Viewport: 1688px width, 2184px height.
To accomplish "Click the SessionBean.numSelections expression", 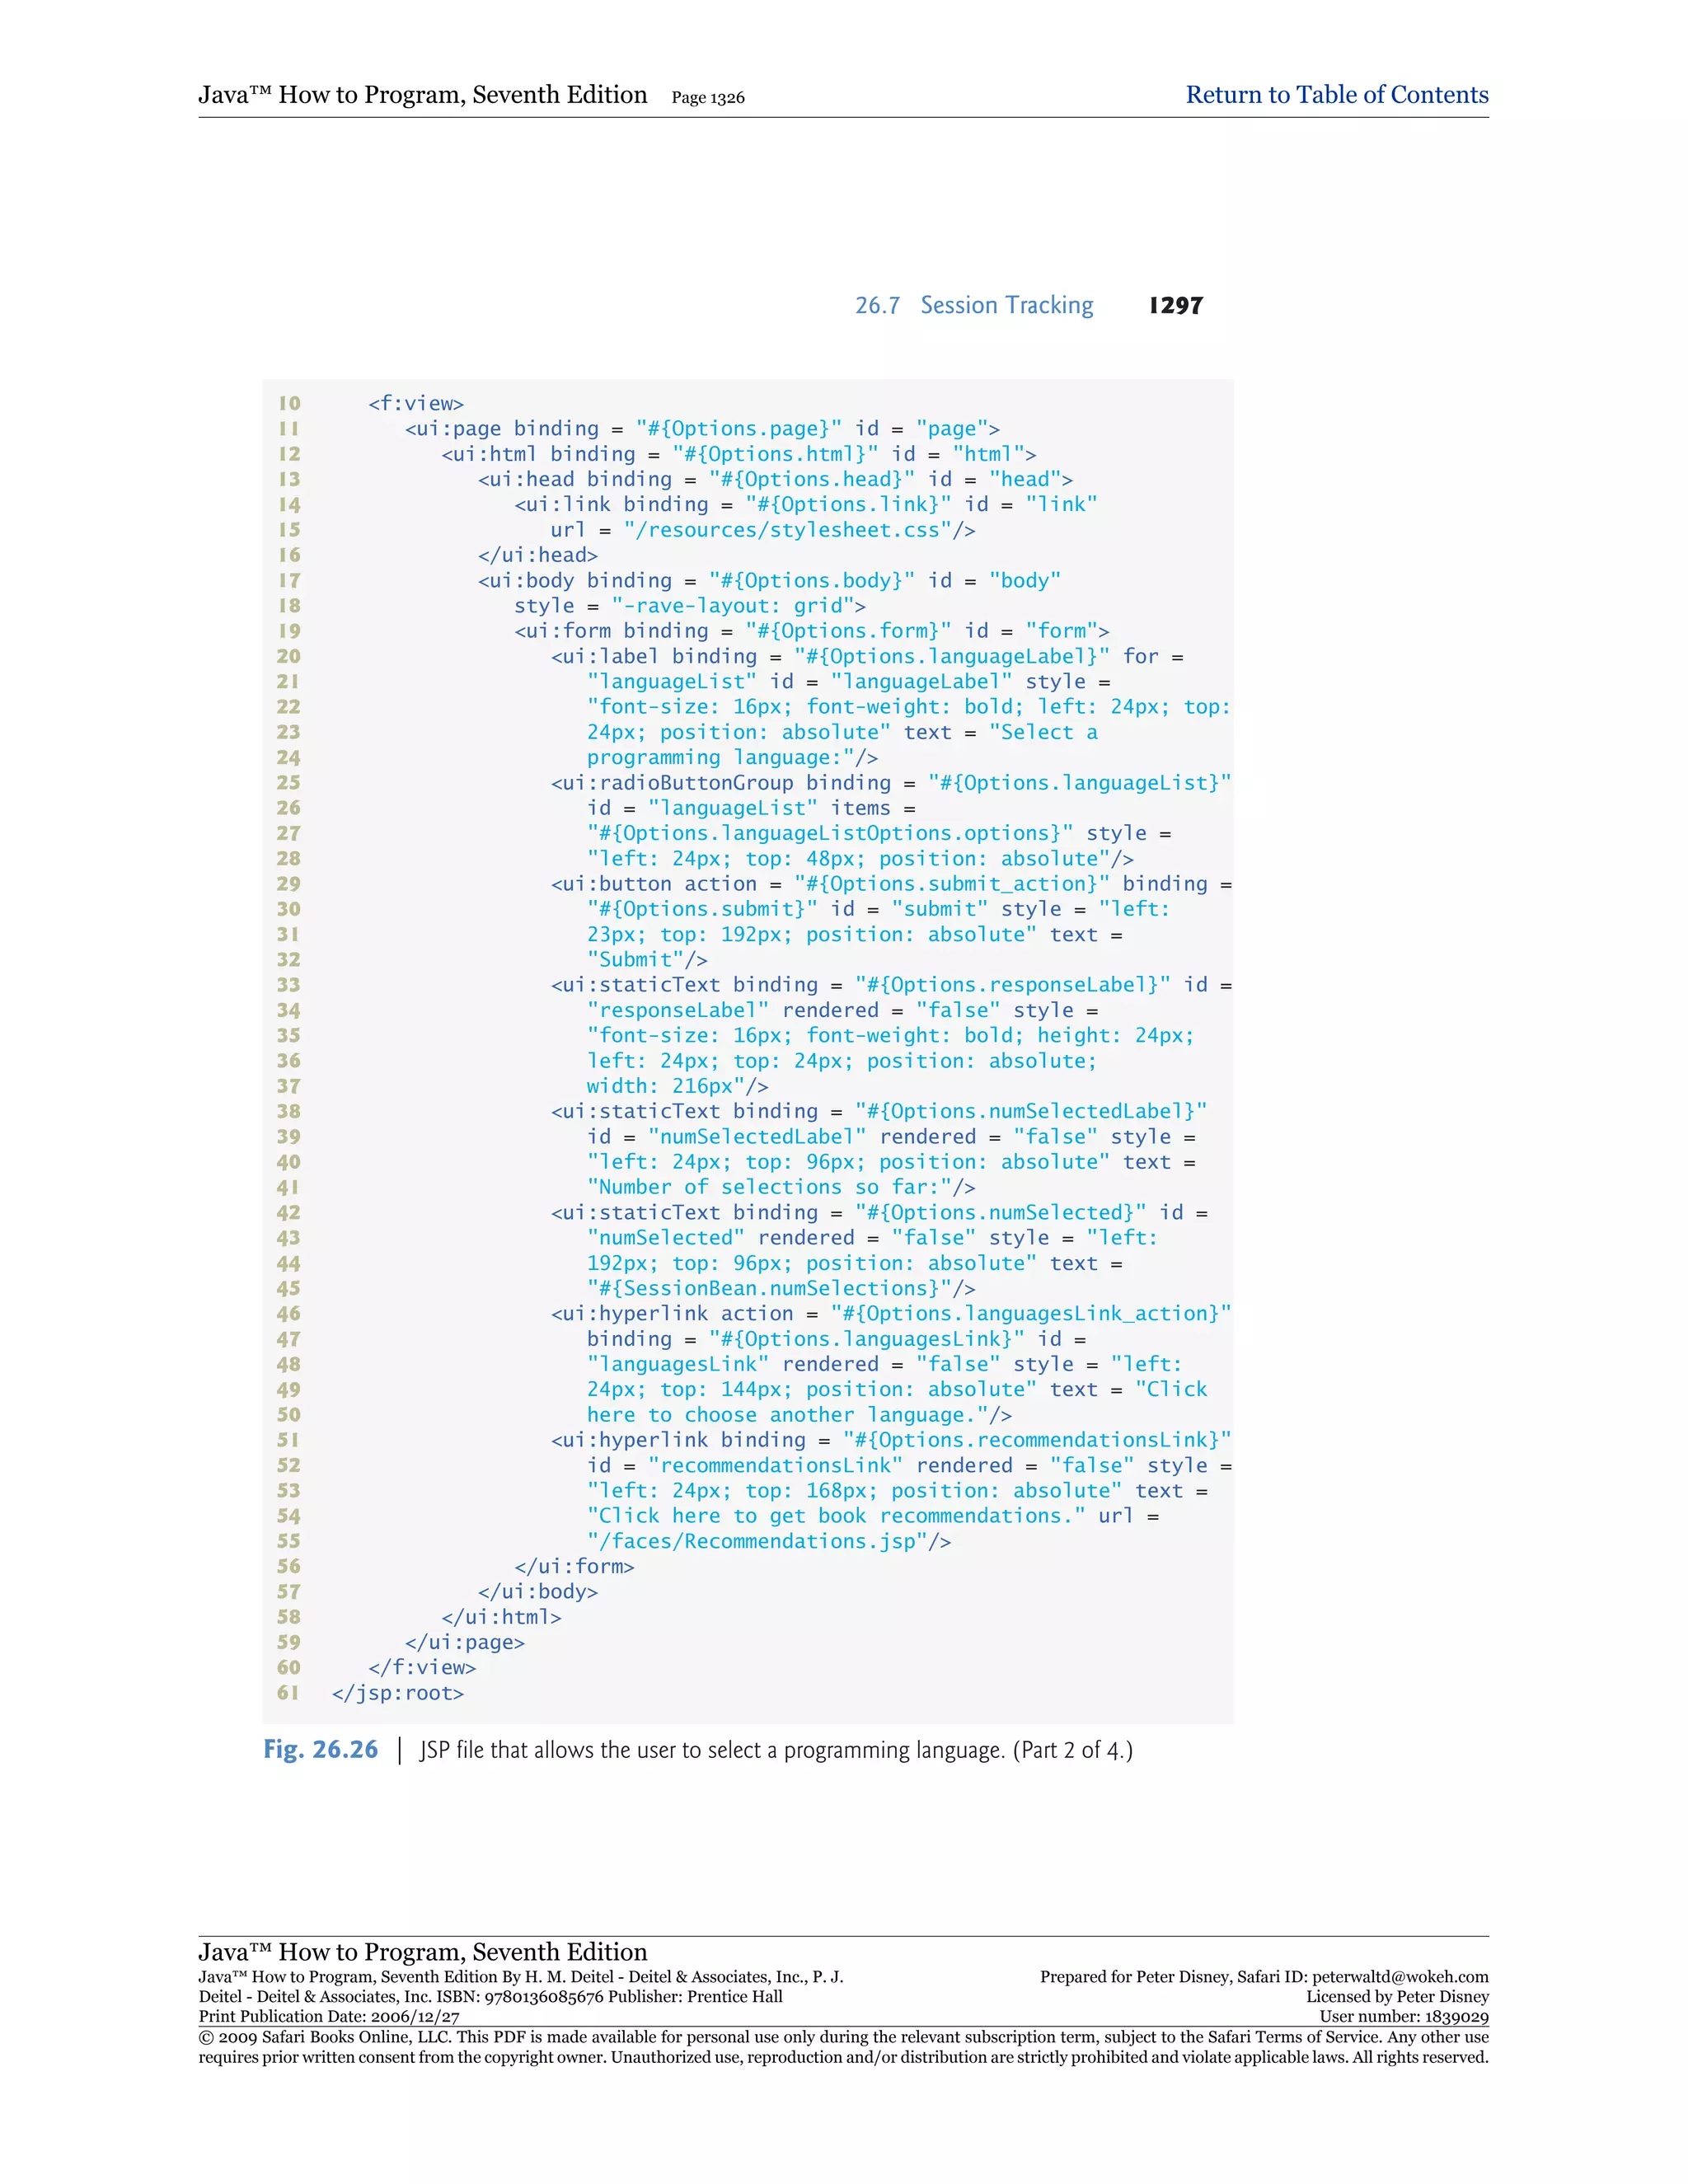I will (769, 1288).
